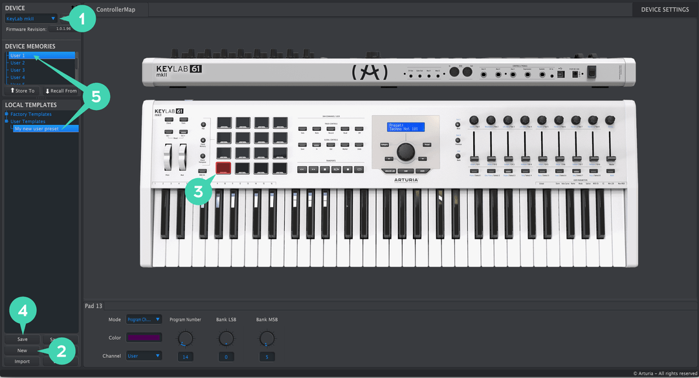
Task: Select the pad right of red Pad 13
Action: click(x=242, y=168)
